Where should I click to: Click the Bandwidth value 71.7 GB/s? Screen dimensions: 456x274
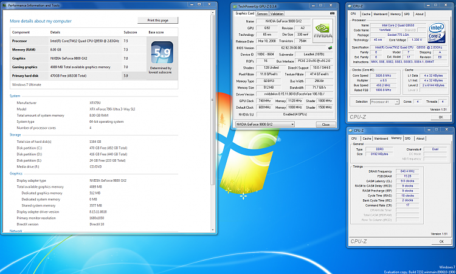click(x=319, y=87)
